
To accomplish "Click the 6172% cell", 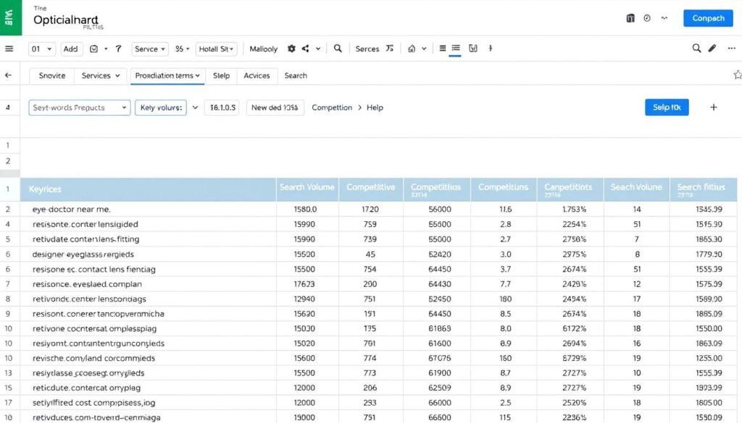I will click(x=570, y=328).
